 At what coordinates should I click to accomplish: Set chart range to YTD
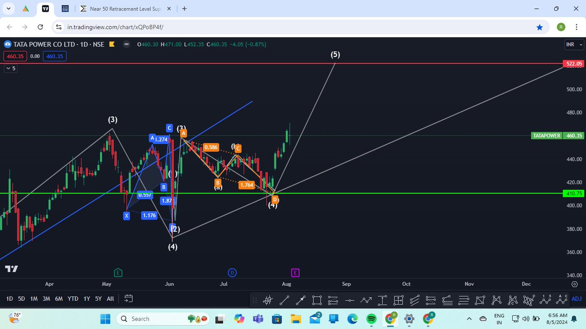pos(73,298)
